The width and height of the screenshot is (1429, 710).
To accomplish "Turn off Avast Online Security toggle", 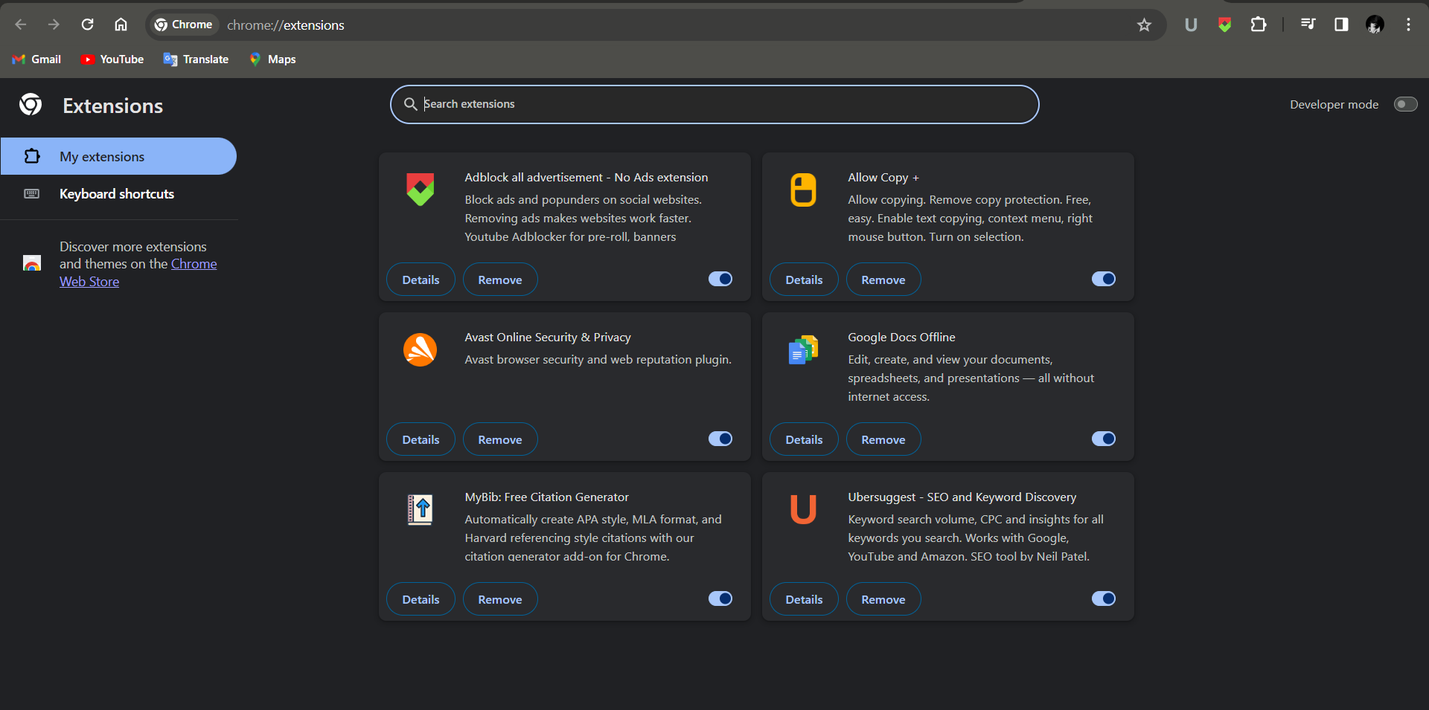I will coord(720,439).
